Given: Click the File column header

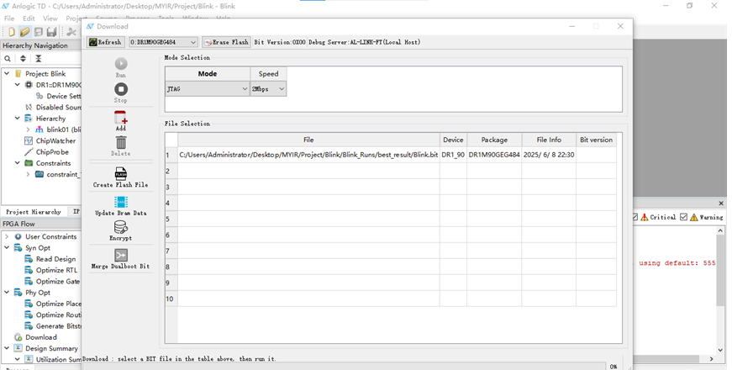Looking at the screenshot, I should point(308,140).
